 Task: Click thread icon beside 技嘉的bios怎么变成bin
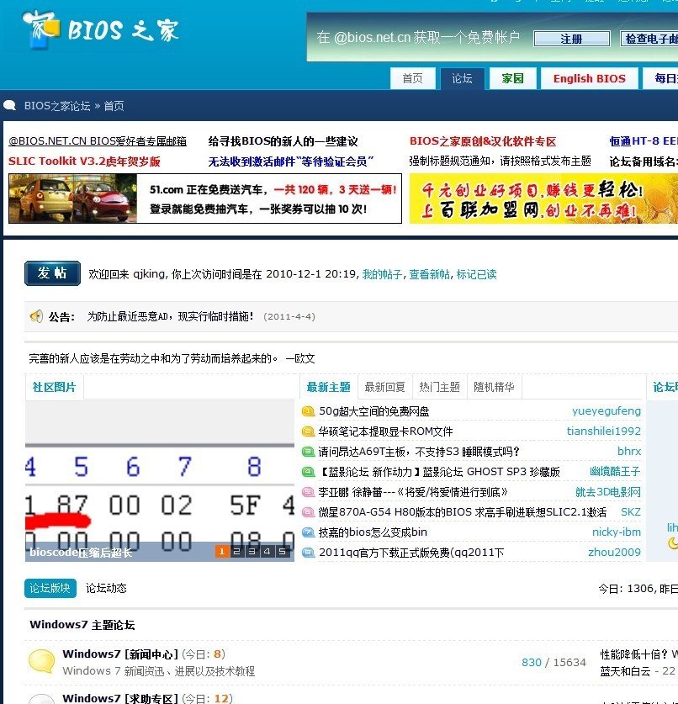pyautogui.click(x=308, y=532)
